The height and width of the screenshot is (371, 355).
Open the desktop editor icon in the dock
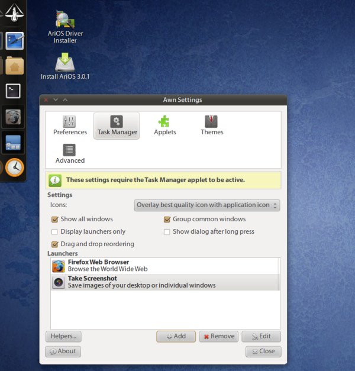pyautogui.click(x=14, y=41)
